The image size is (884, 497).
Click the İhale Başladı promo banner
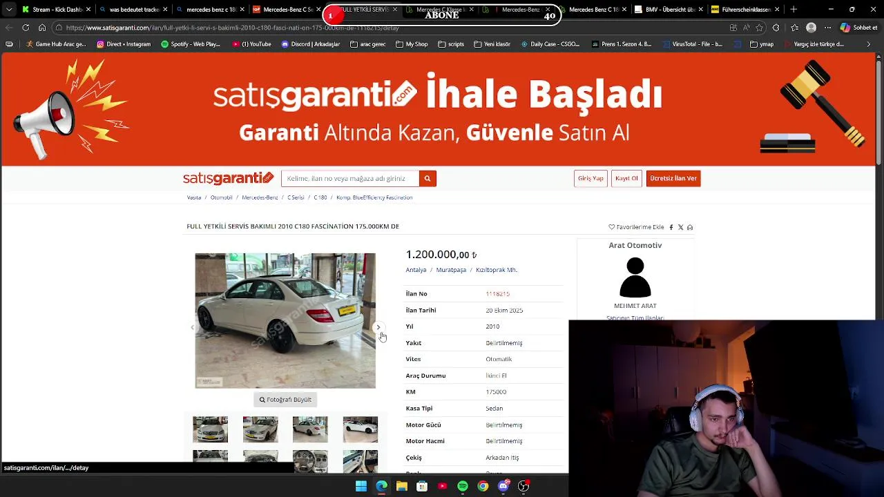tap(439, 110)
